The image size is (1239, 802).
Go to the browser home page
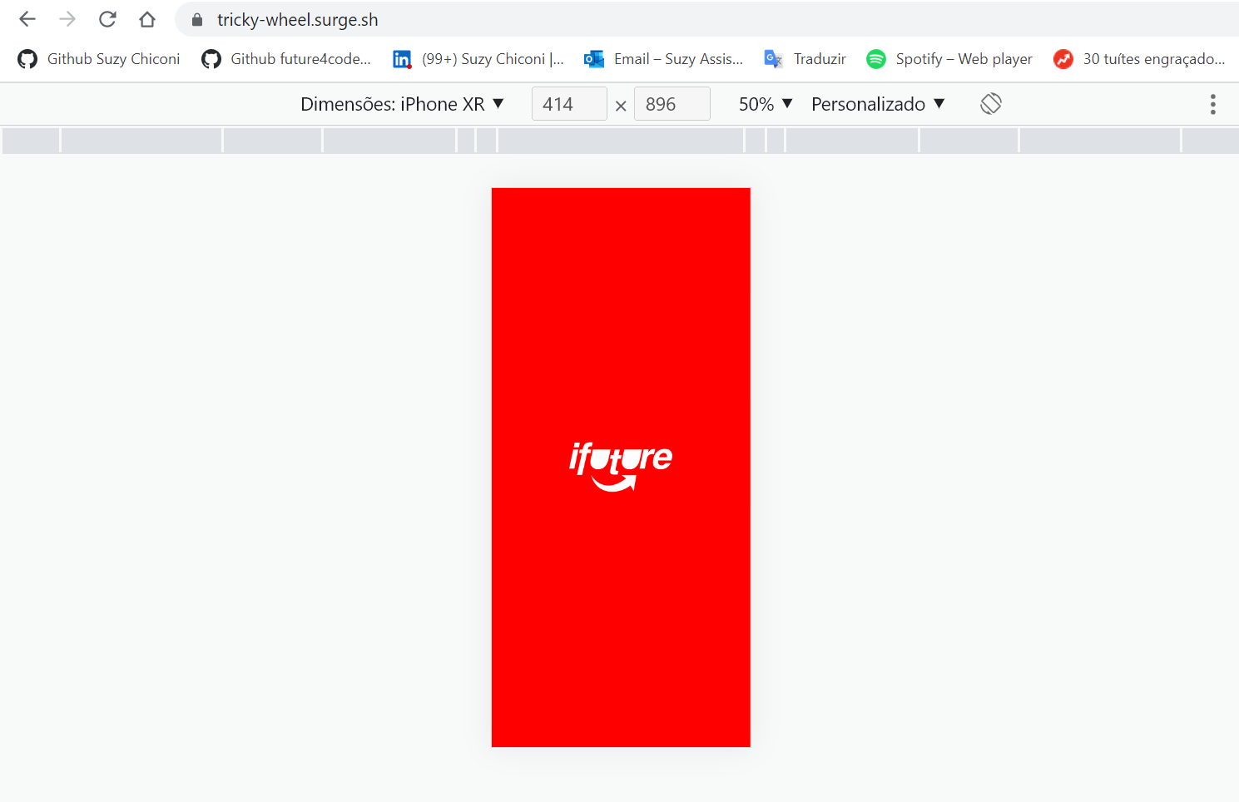147,19
